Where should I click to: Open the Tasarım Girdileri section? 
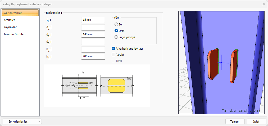point(20,34)
